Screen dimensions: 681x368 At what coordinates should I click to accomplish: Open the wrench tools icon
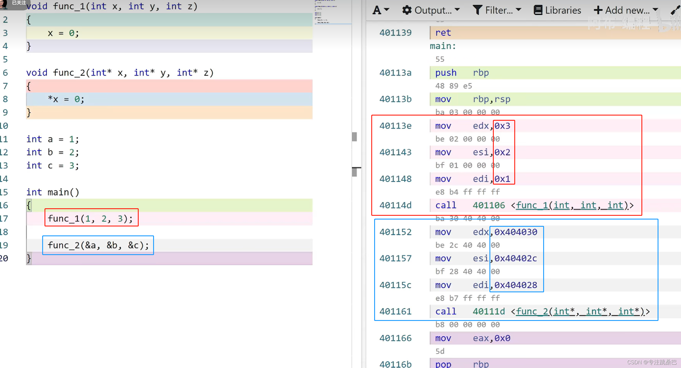[x=675, y=10]
